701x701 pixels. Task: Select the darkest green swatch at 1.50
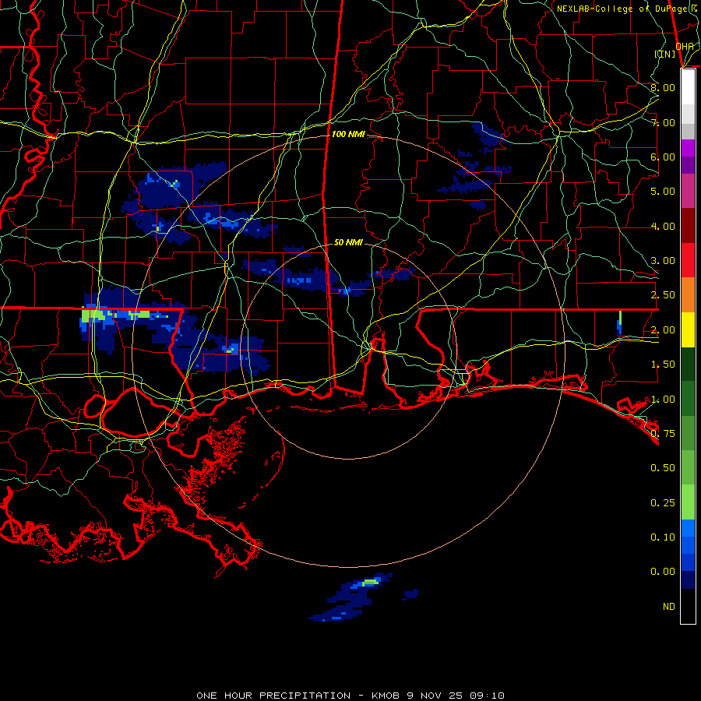coord(688,364)
